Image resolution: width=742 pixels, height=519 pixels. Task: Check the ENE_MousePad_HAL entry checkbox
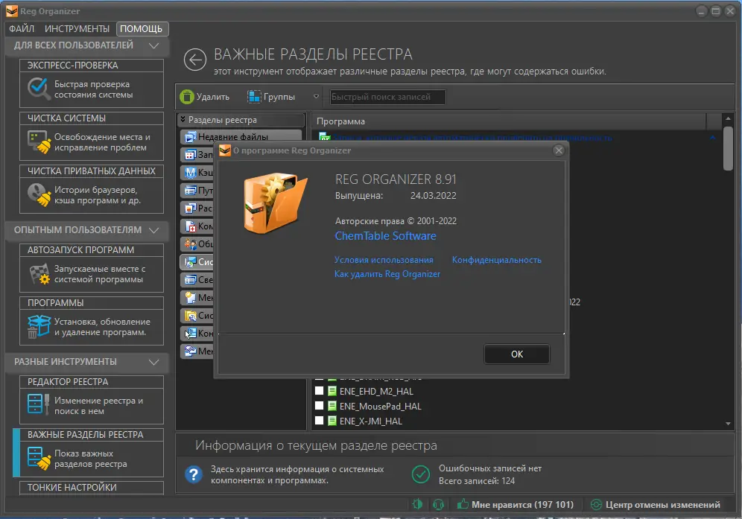(x=320, y=405)
